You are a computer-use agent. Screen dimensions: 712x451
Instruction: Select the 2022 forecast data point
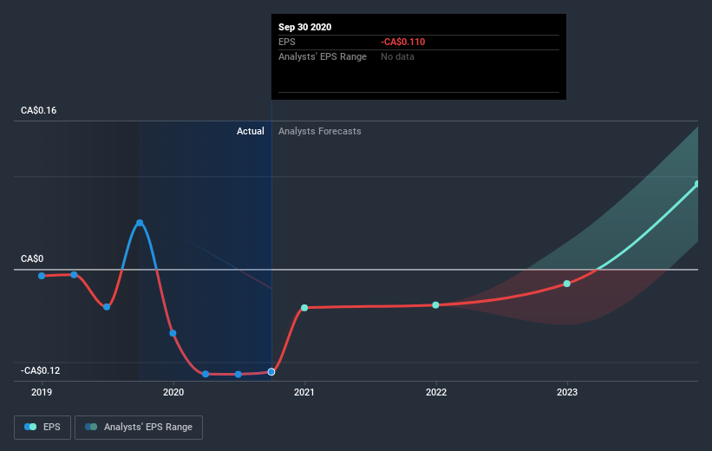pyautogui.click(x=435, y=305)
